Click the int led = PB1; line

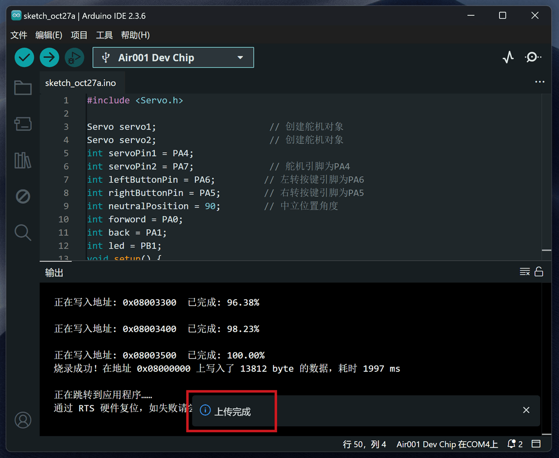(x=124, y=246)
